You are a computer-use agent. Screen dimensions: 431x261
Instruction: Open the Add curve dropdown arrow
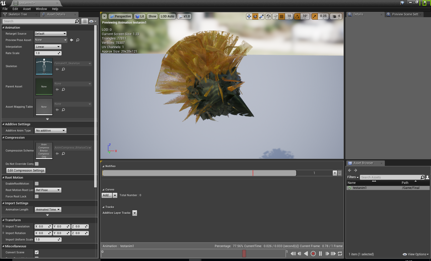115,195
